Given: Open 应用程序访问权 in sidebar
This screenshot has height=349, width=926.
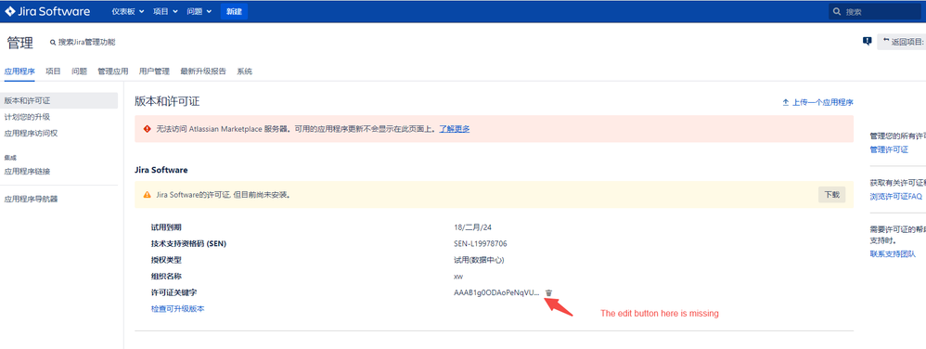Looking at the screenshot, I should pos(31,134).
